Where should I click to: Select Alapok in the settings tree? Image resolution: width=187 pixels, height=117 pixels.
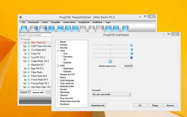coord(63,42)
